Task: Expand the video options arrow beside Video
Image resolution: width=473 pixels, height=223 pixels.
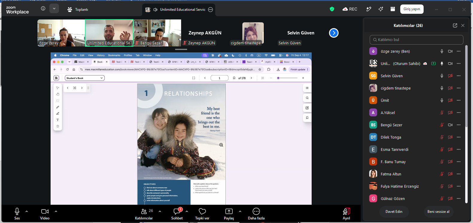Action: click(56, 211)
